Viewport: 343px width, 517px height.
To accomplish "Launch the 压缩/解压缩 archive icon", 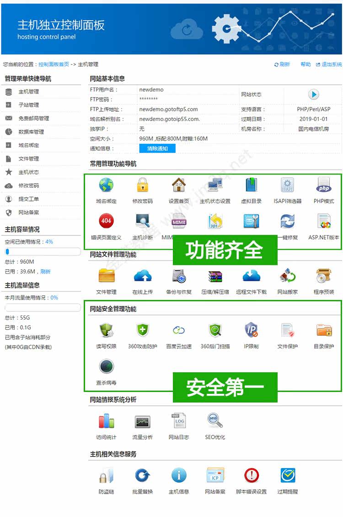I will (x=215, y=276).
